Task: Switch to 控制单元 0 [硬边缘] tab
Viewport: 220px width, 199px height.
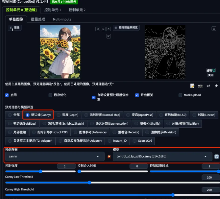Action: (x=21, y=10)
